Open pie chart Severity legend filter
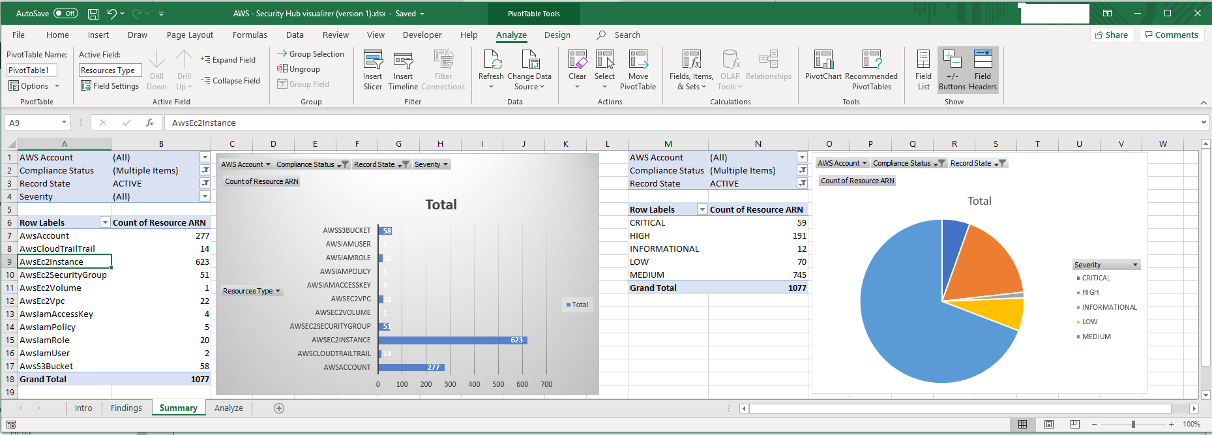This screenshot has width=1212, height=435. [x=1106, y=265]
